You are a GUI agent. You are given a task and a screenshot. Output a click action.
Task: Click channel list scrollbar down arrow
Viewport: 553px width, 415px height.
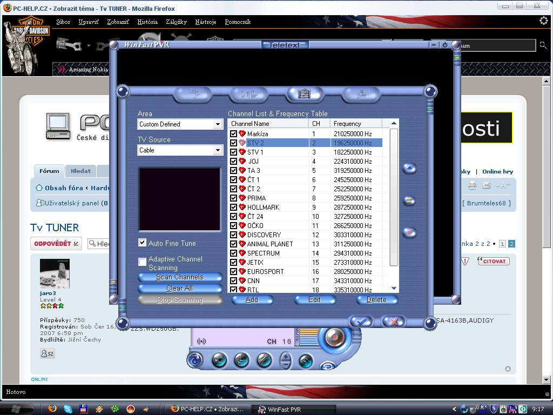coord(394,289)
